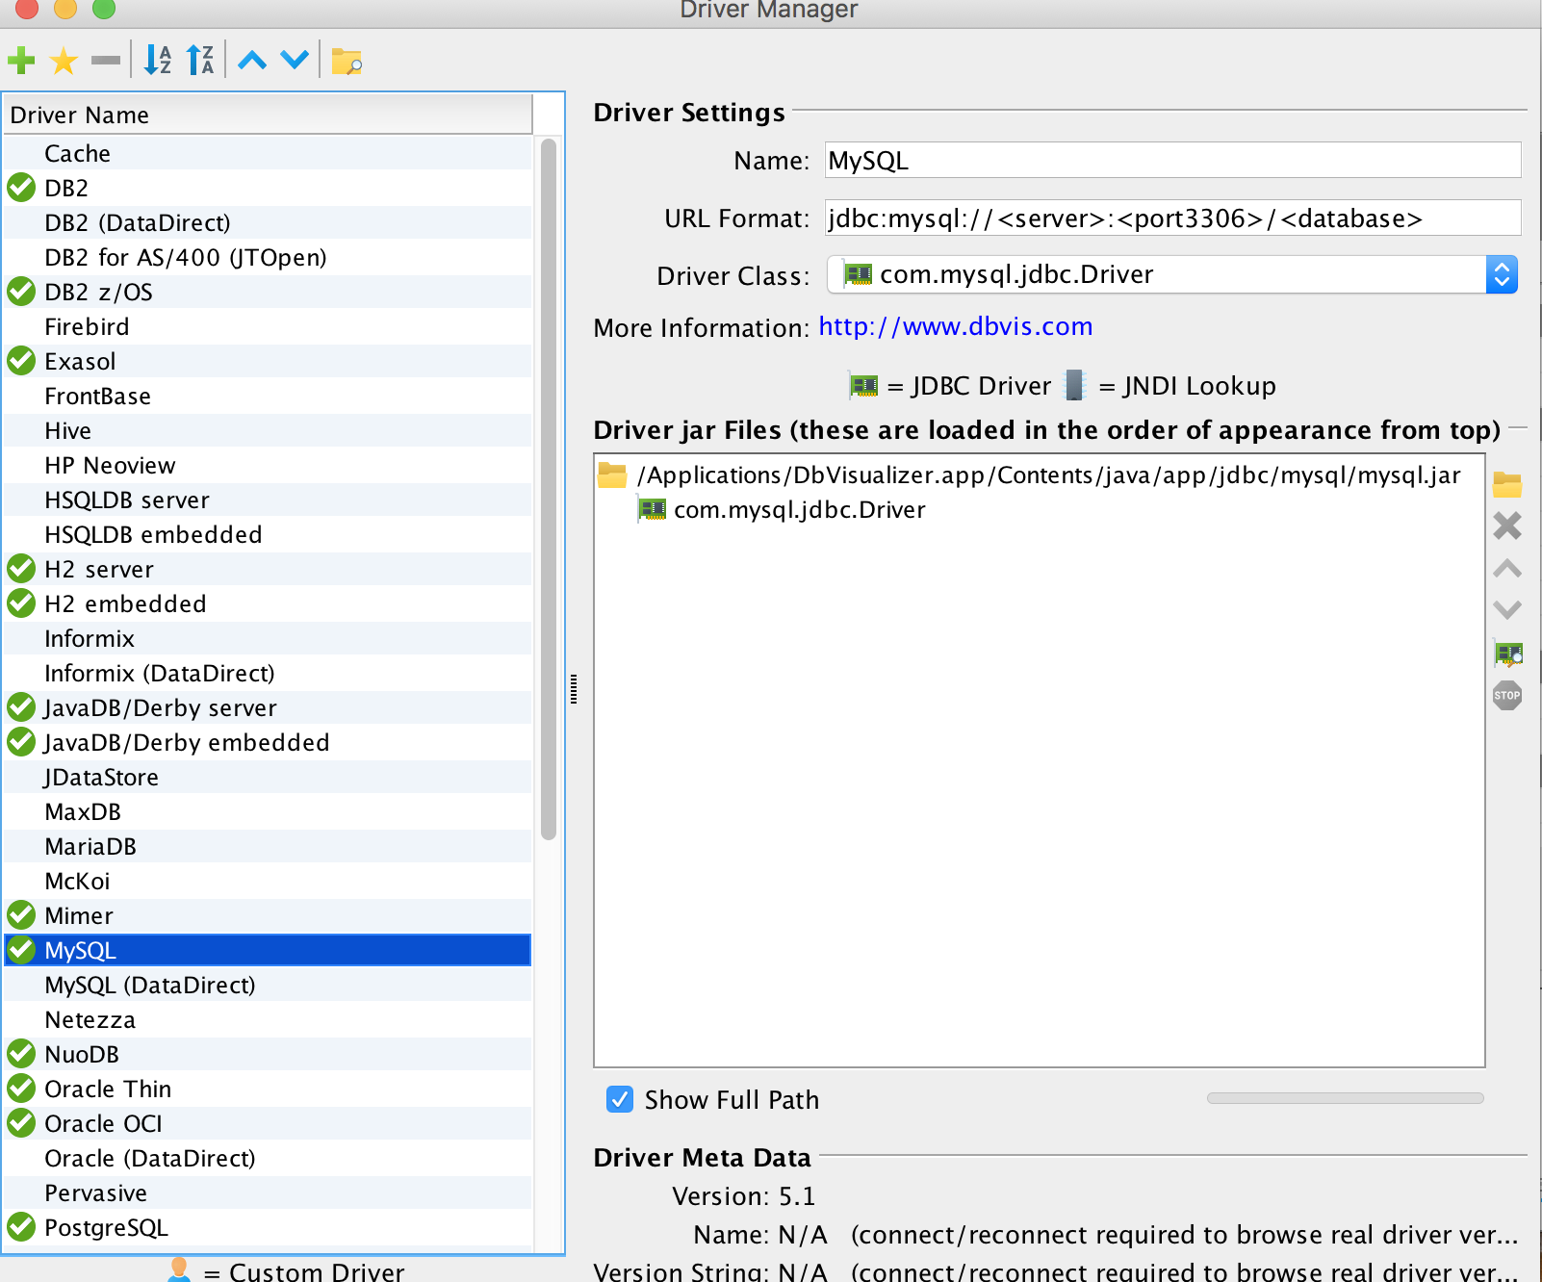
Task: Open the dbvis.com More Information link
Action: (956, 326)
